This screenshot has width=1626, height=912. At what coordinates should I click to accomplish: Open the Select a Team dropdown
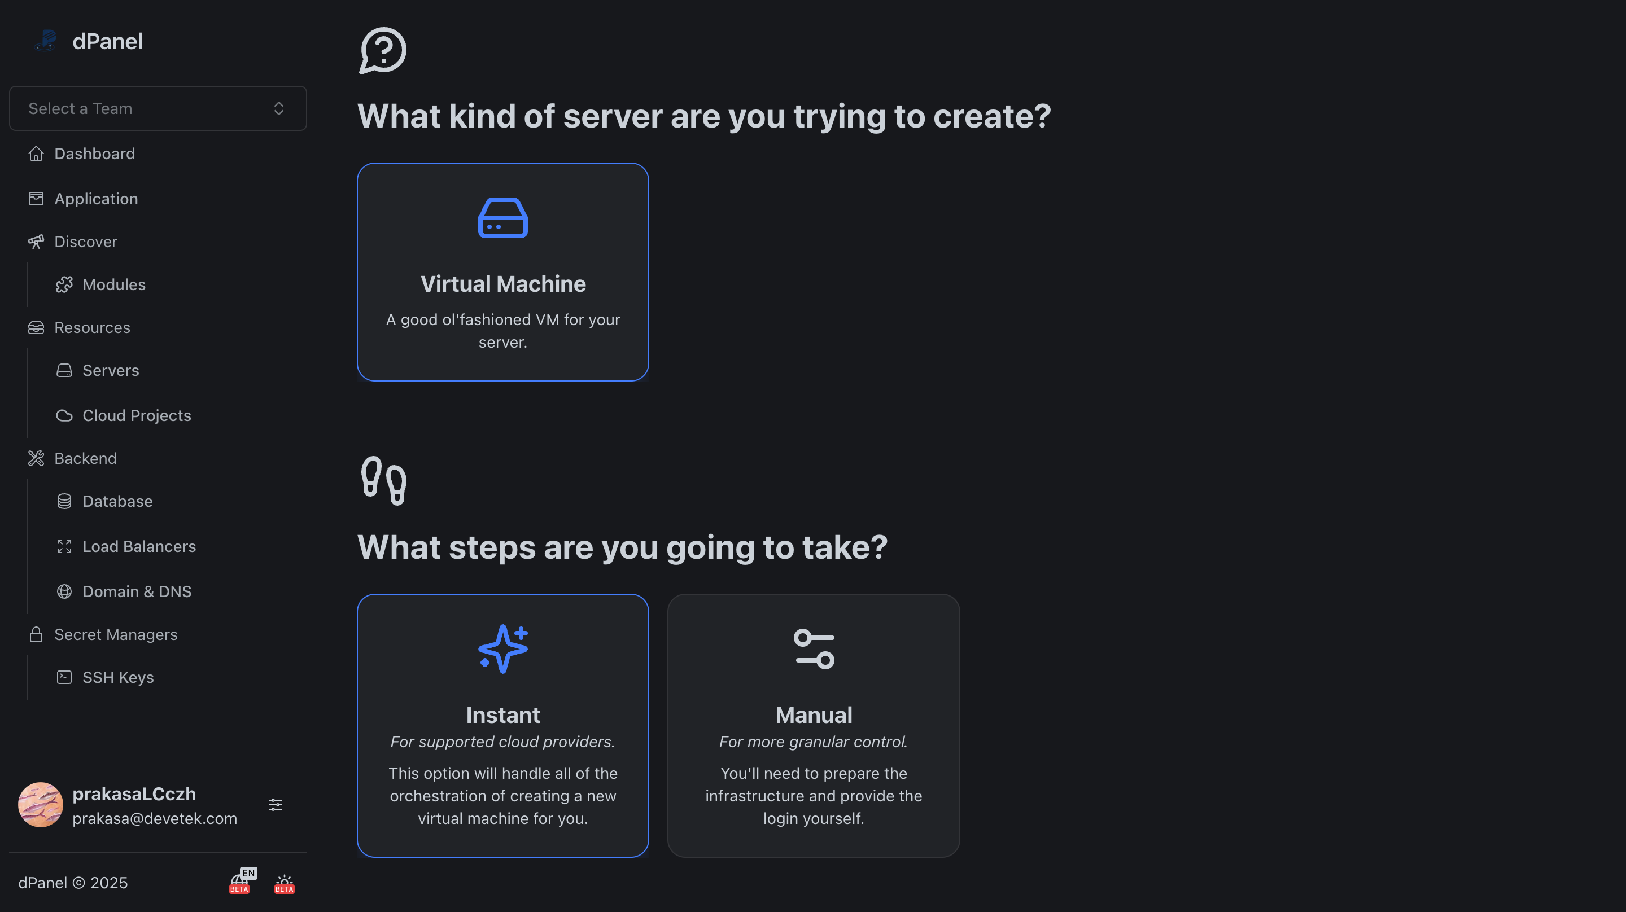pos(158,108)
